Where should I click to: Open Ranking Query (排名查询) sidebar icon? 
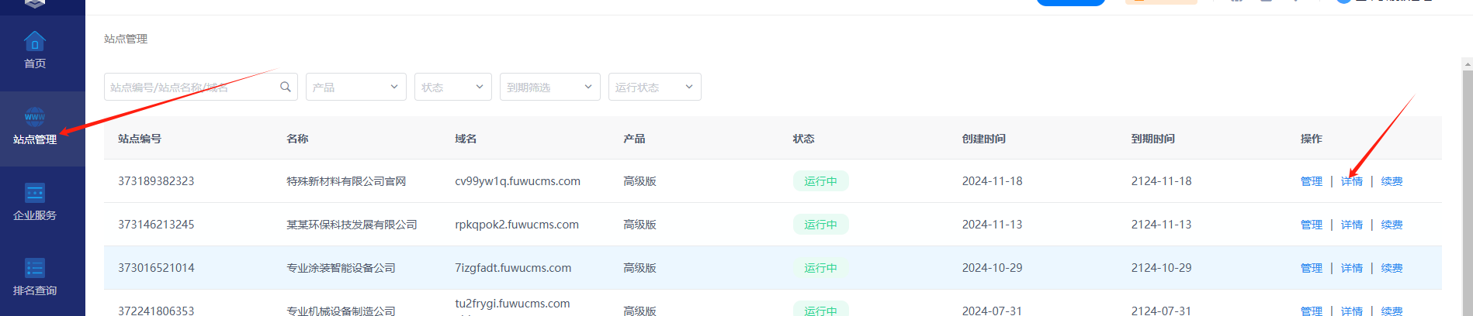point(35,268)
